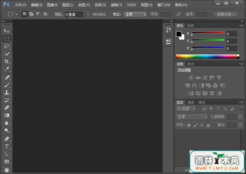Toggle the type layer filter

[218, 109]
